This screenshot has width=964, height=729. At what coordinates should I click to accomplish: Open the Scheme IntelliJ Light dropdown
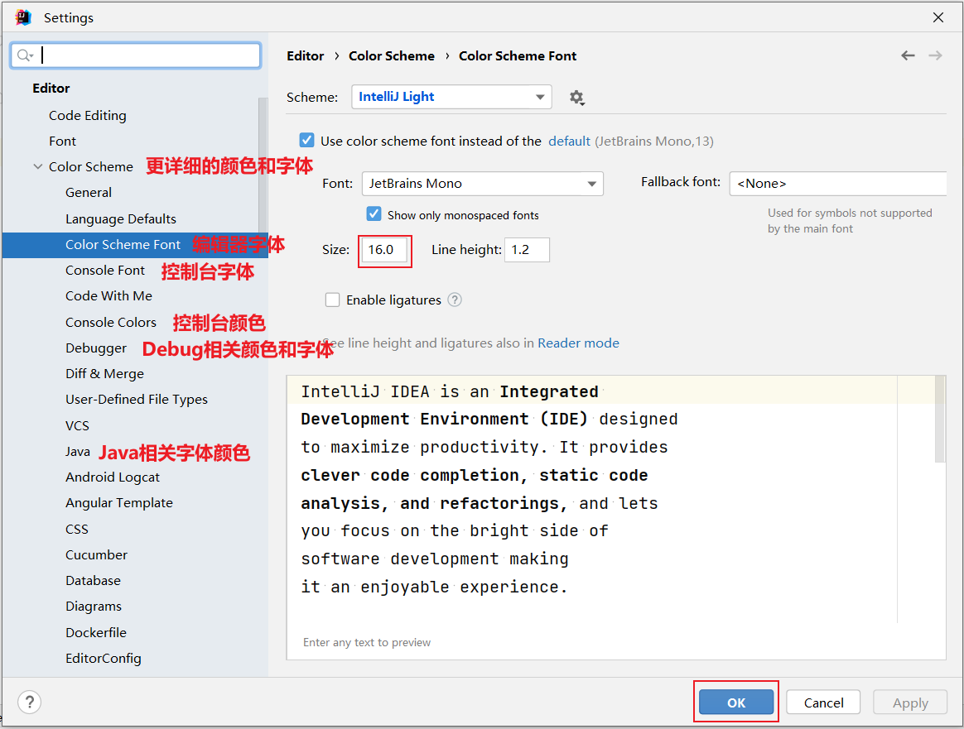[451, 97]
